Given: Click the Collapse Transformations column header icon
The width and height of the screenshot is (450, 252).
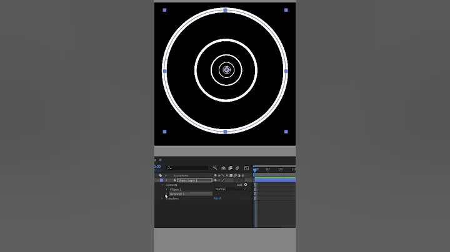Looking at the screenshot, I should pyautogui.click(x=219, y=175).
